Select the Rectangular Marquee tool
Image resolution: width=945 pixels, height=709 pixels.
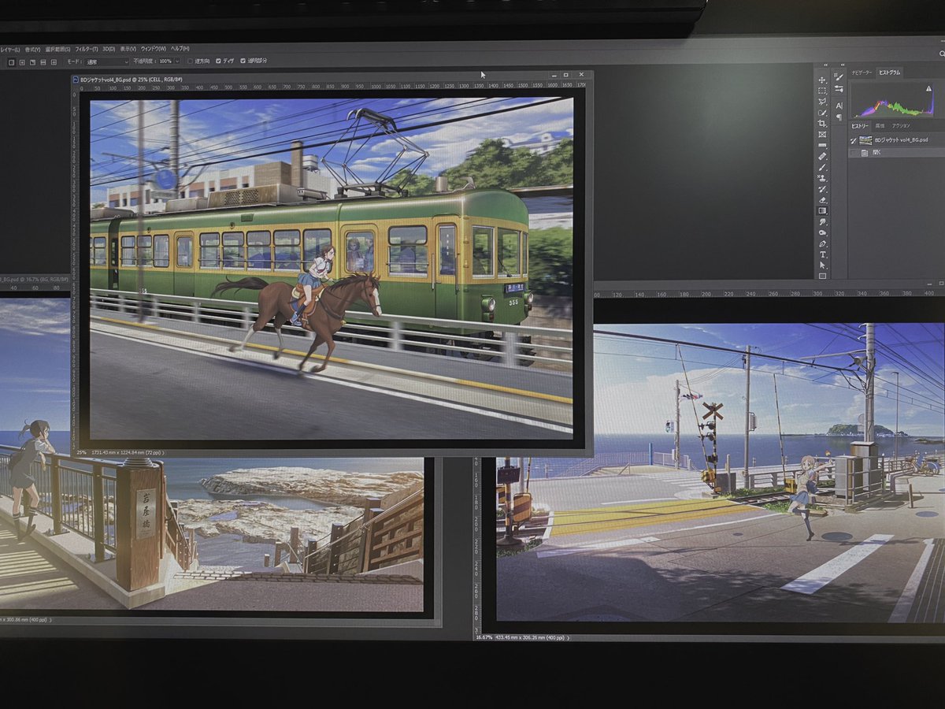(x=822, y=91)
